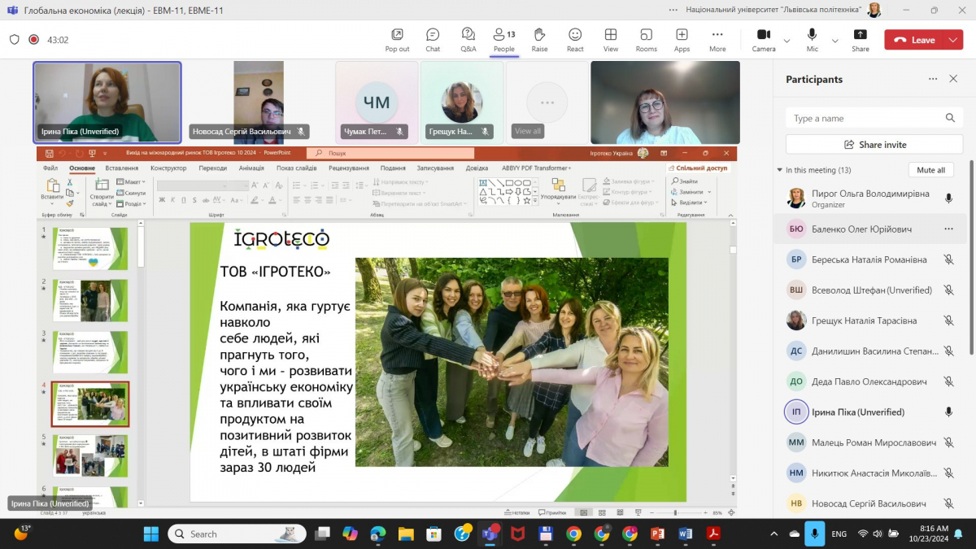Open the React emoji menu

(x=575, y=39)
